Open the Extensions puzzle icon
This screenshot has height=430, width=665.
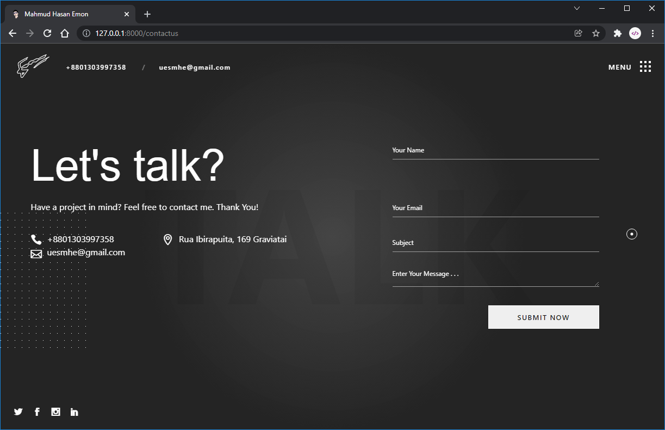click(618, 33)
